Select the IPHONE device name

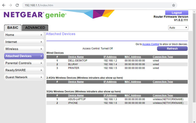73,103
